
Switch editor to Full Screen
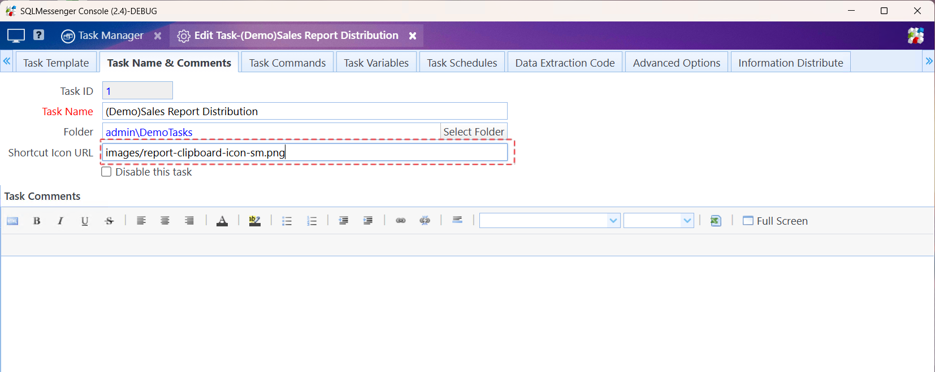775,221
